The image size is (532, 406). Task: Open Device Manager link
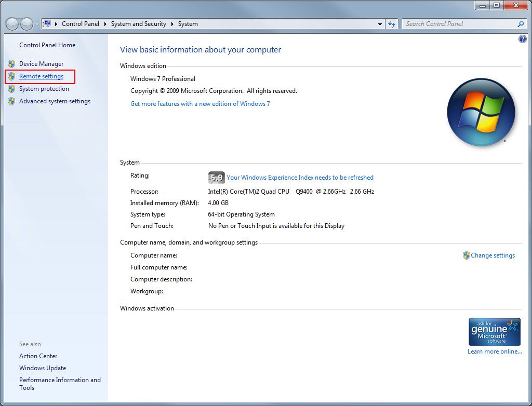[x=41, y=64]
